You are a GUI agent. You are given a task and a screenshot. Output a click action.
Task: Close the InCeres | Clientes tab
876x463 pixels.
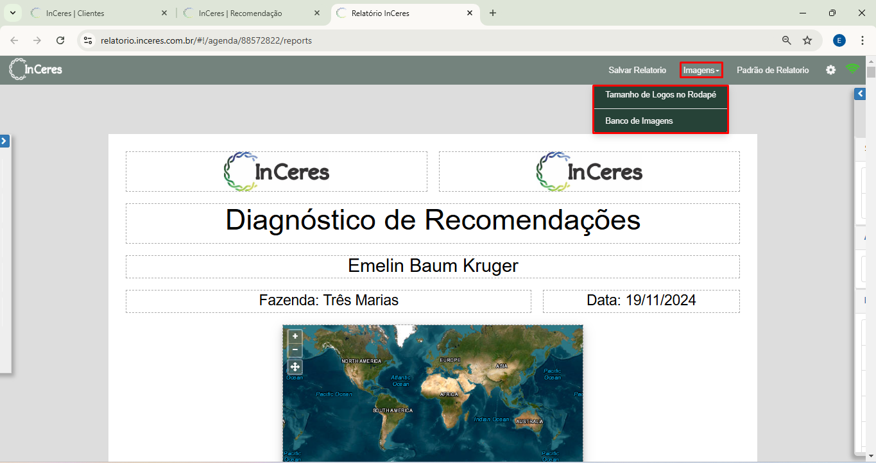[x=164, y=13]
